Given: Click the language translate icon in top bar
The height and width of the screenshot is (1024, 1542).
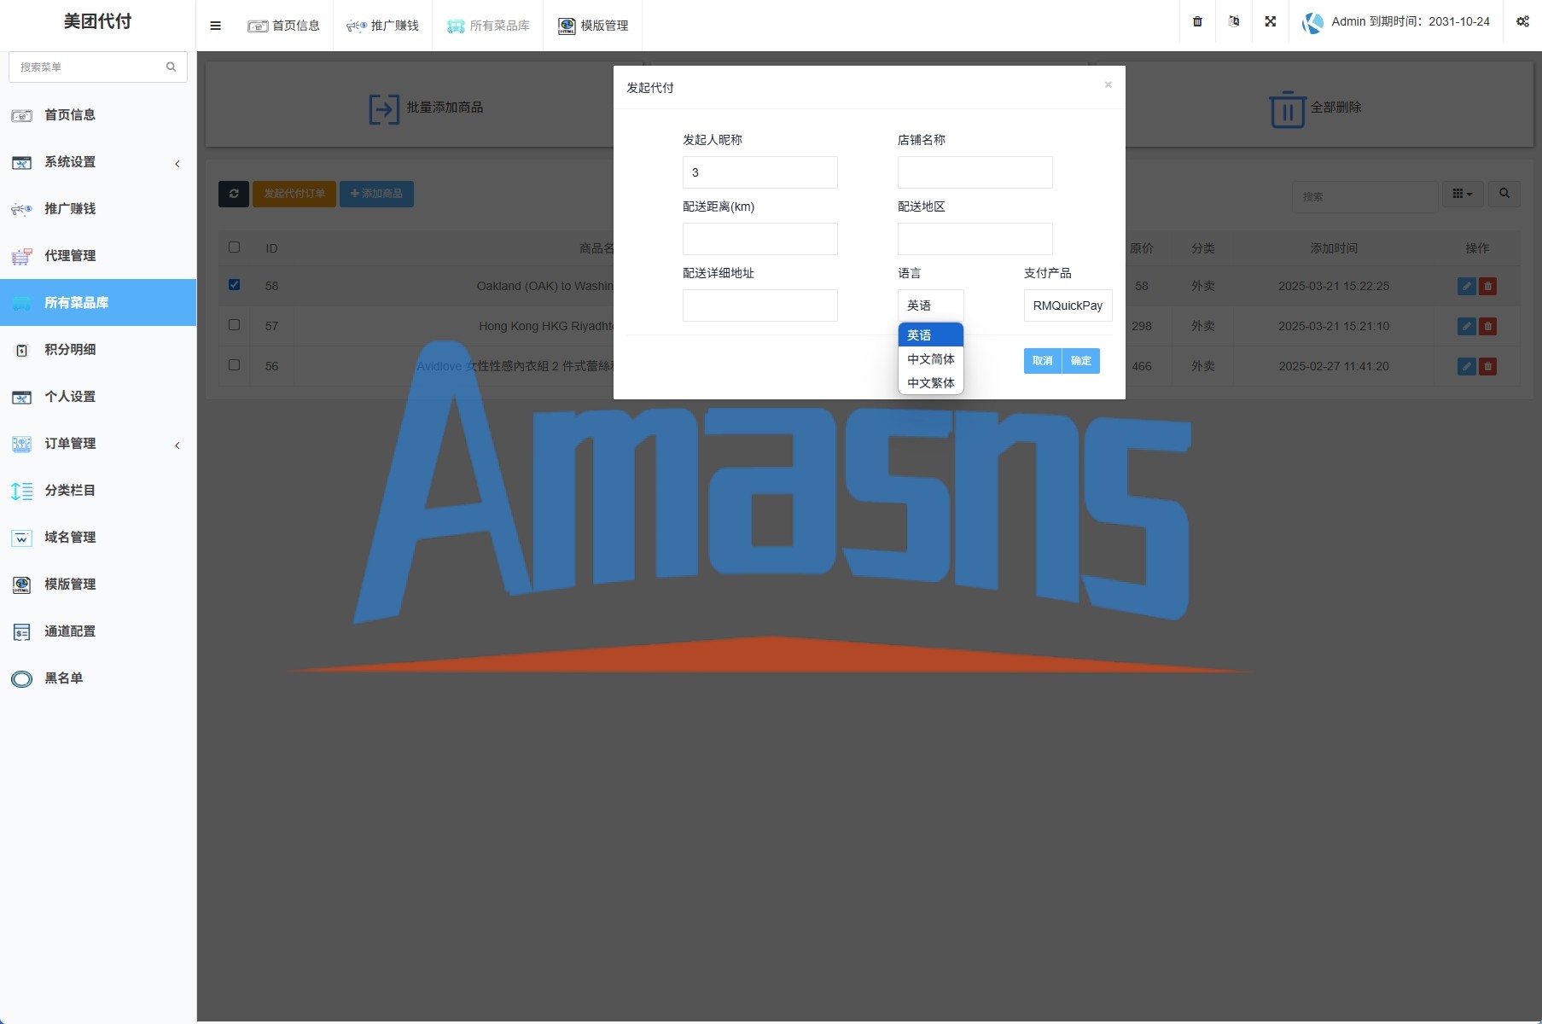Looking at the screenshot, I should (x=1234, y=21).
